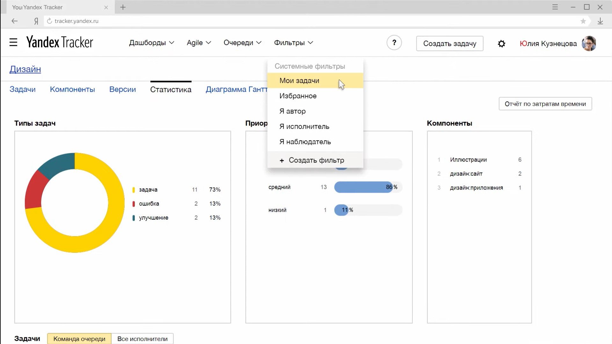Open settings via the gear icon
Screen dimensions: 612x344
pyautogui.click(x=501, y=44)
